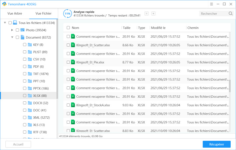Screen dimensions: 236x150
Task: Click the RTF folder icon
Action: click(30, 132)
